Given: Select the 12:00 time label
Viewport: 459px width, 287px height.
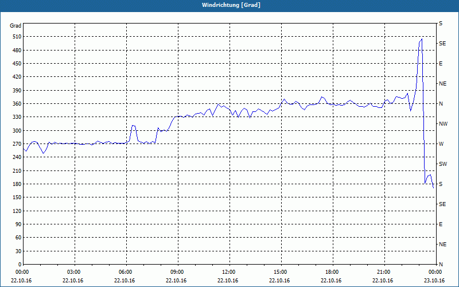Looking at the screenshot, I should point(228,272).
